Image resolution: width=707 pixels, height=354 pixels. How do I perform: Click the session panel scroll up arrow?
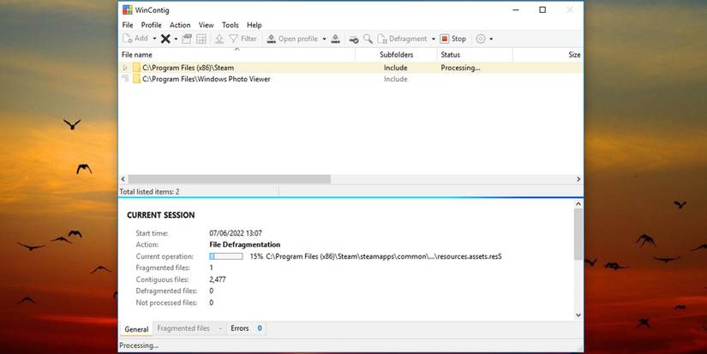pyautogui.click(x=578, y=204)
